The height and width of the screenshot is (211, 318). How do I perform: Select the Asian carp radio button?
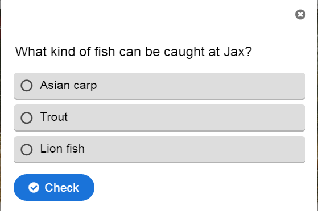pyautogui.click(x=27, y=86)
